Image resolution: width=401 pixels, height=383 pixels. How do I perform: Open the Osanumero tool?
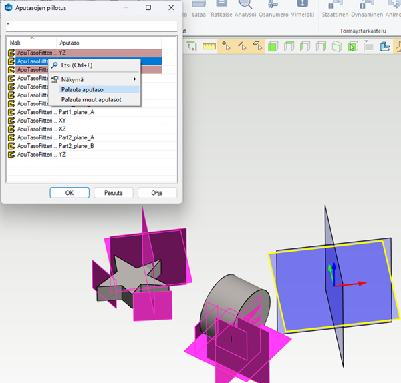pos(273,5)
